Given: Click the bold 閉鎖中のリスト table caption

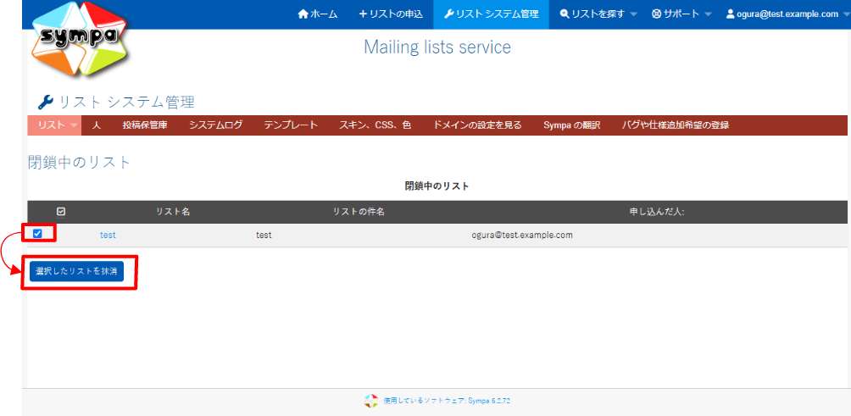Looking at the screenshot, I should pos(437,186).
